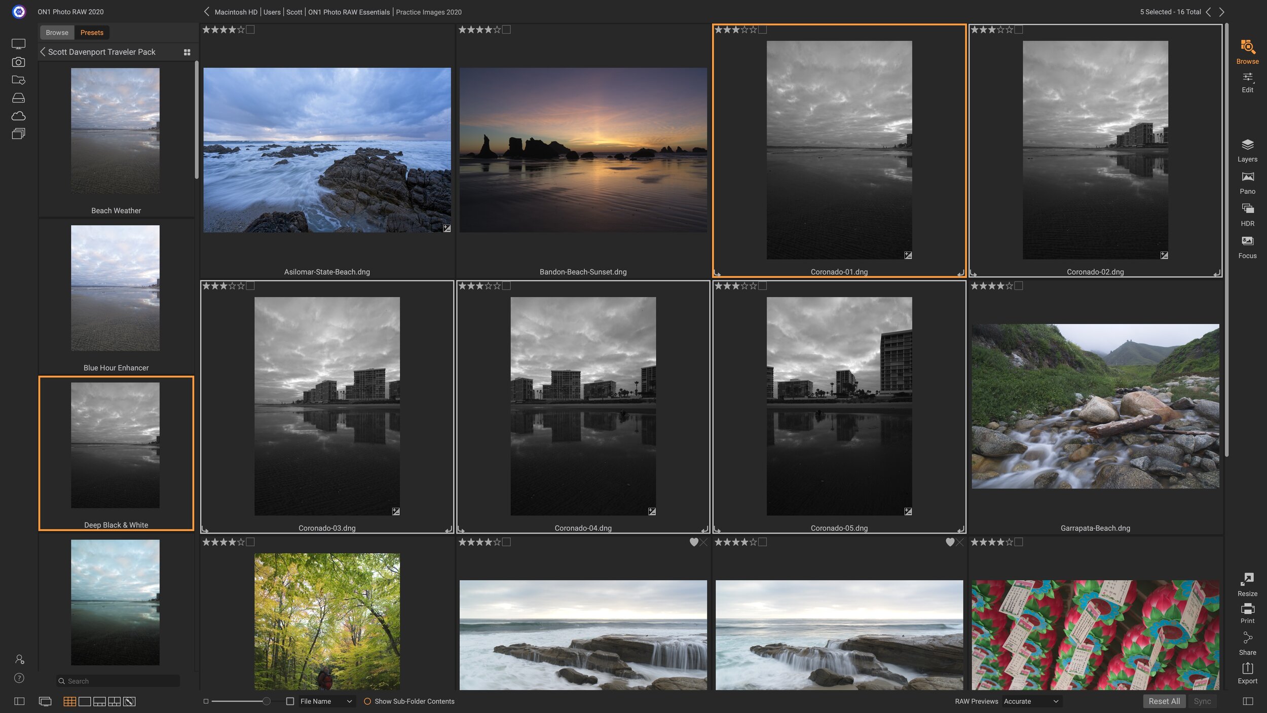Toggle preset grid layout icon
The height and width of the screenshot is (713, 1267).
pyautogui.click(x=187, y=52)
